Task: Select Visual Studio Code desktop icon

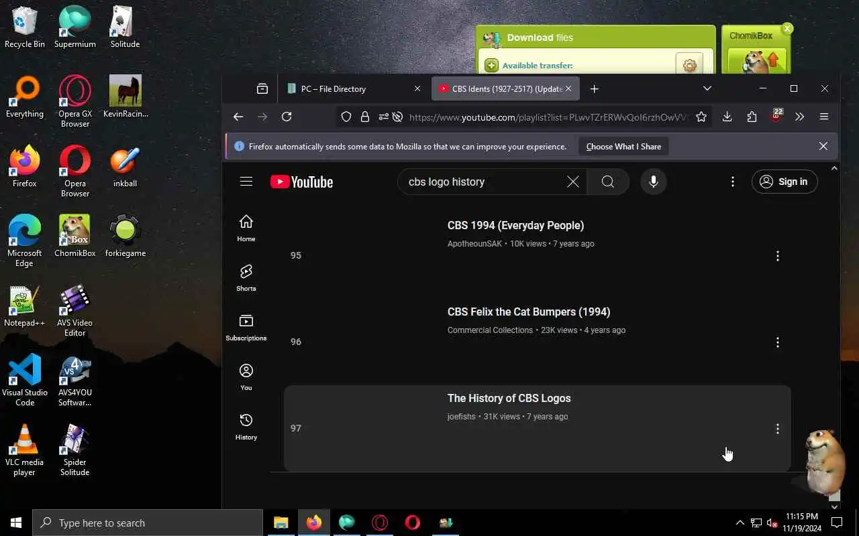Action: pyautogui.click(x=25, y=381)
